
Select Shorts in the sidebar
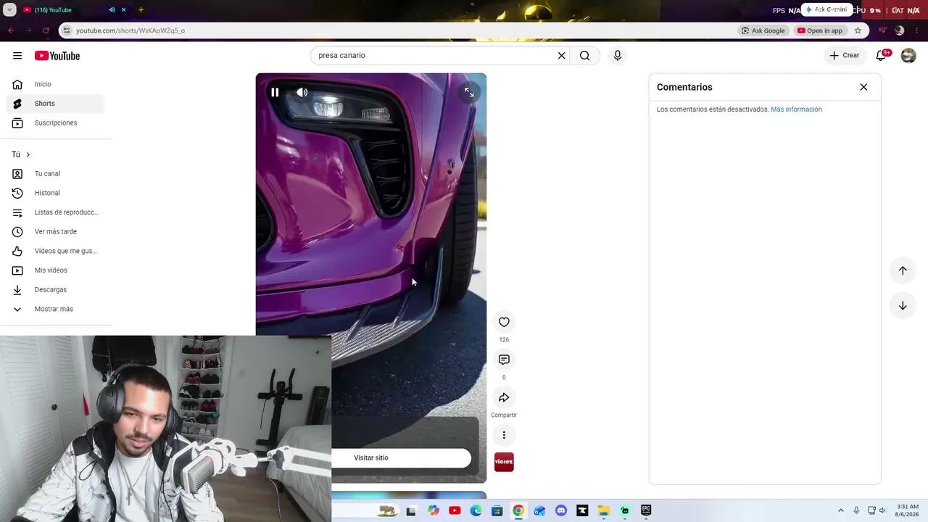(55, 104)
